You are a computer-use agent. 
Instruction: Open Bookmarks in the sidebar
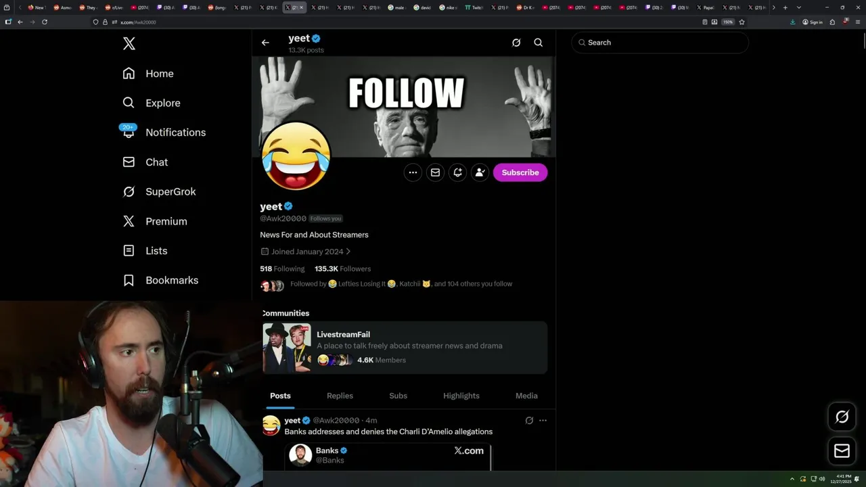[161, 280]
